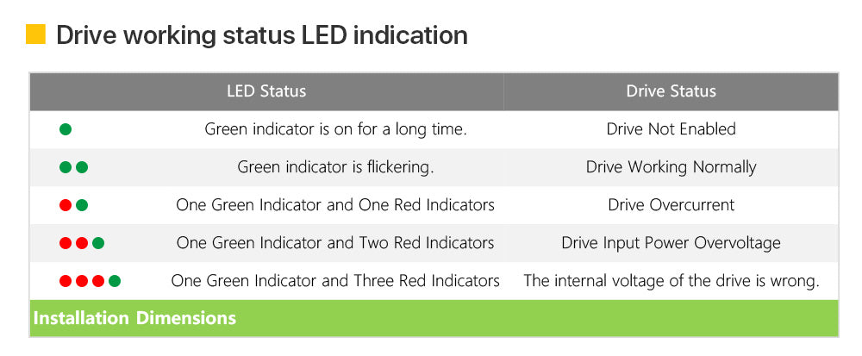862x356 pixels.
Task: Click the green dot in the Overvoltage row
Action: (x=98, y=243)
